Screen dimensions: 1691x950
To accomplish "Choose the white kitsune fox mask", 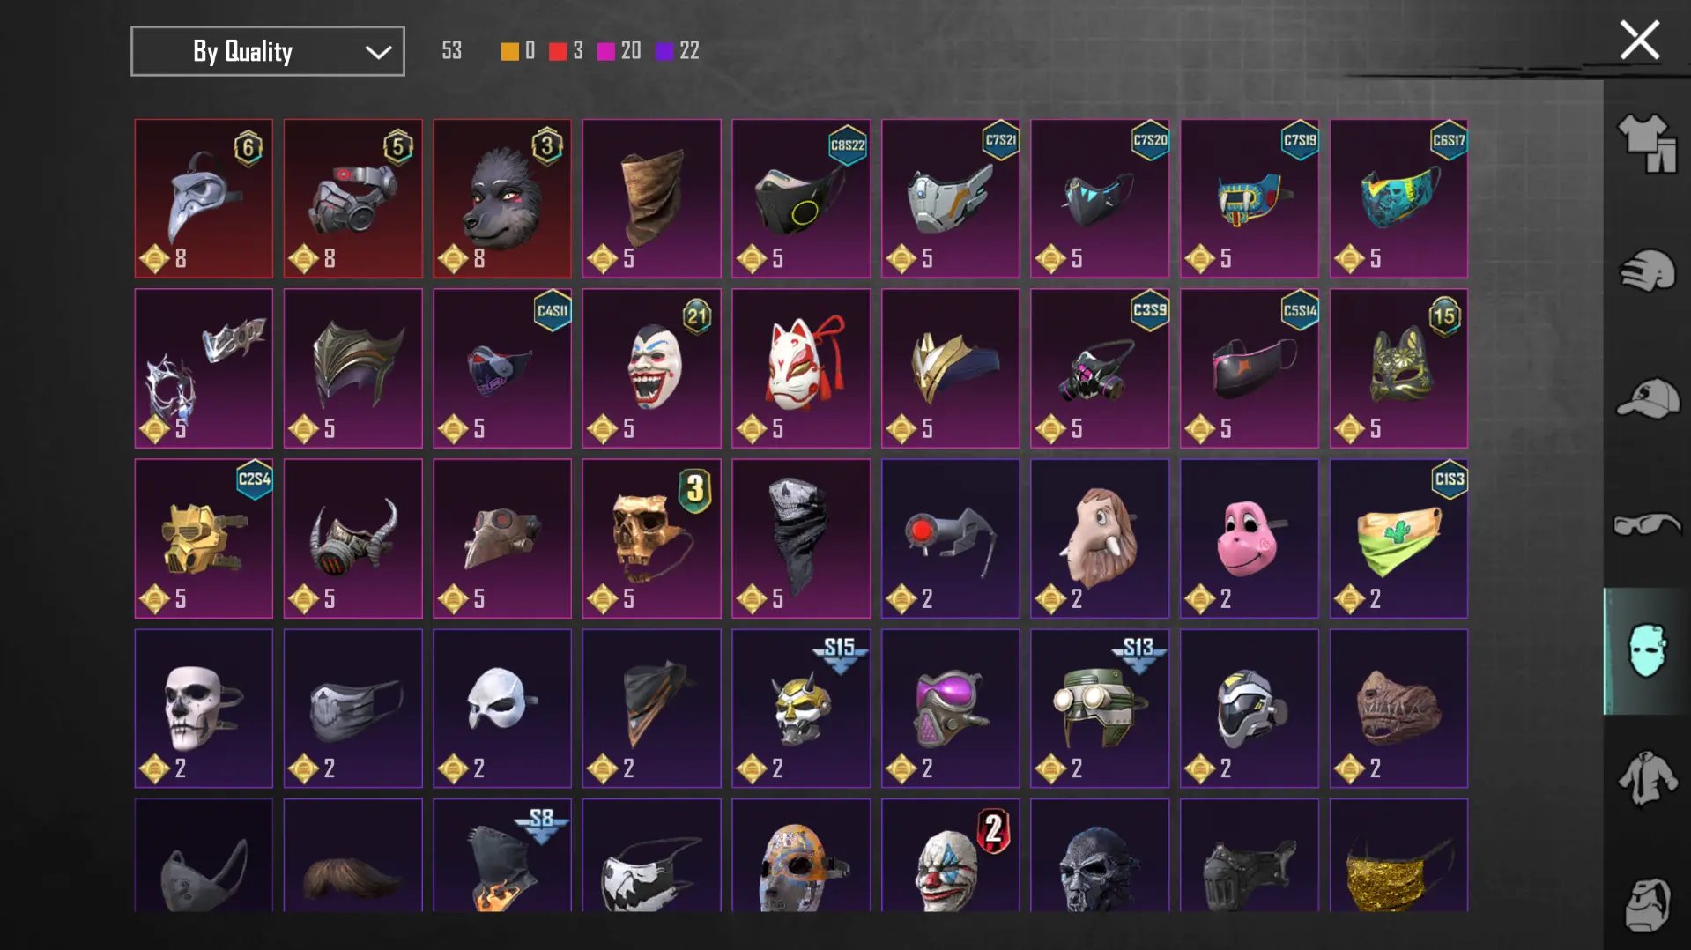I will point(801,368).
